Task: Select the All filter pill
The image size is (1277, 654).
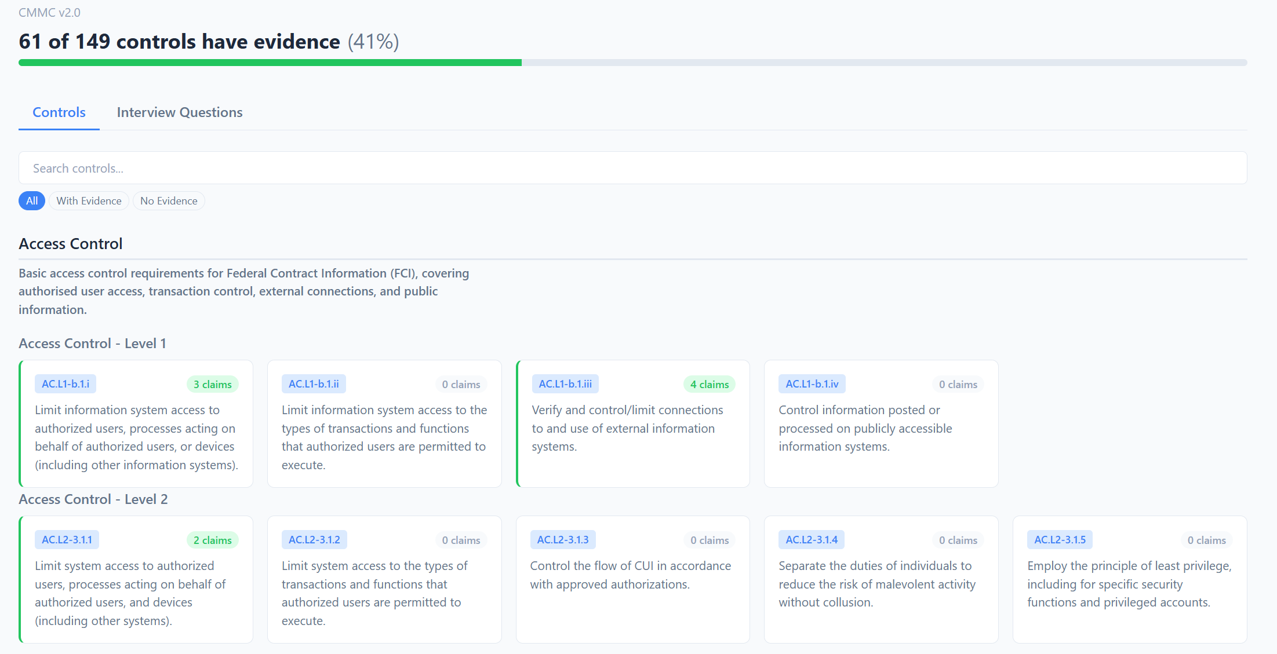Action: (x=32, y=200)
